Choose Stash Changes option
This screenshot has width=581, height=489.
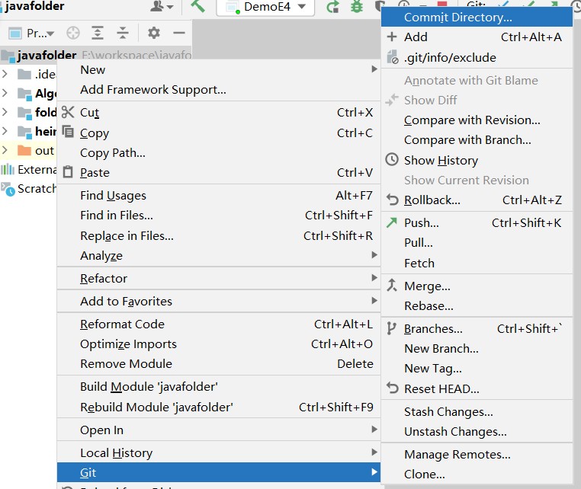(x=448, y=411)
